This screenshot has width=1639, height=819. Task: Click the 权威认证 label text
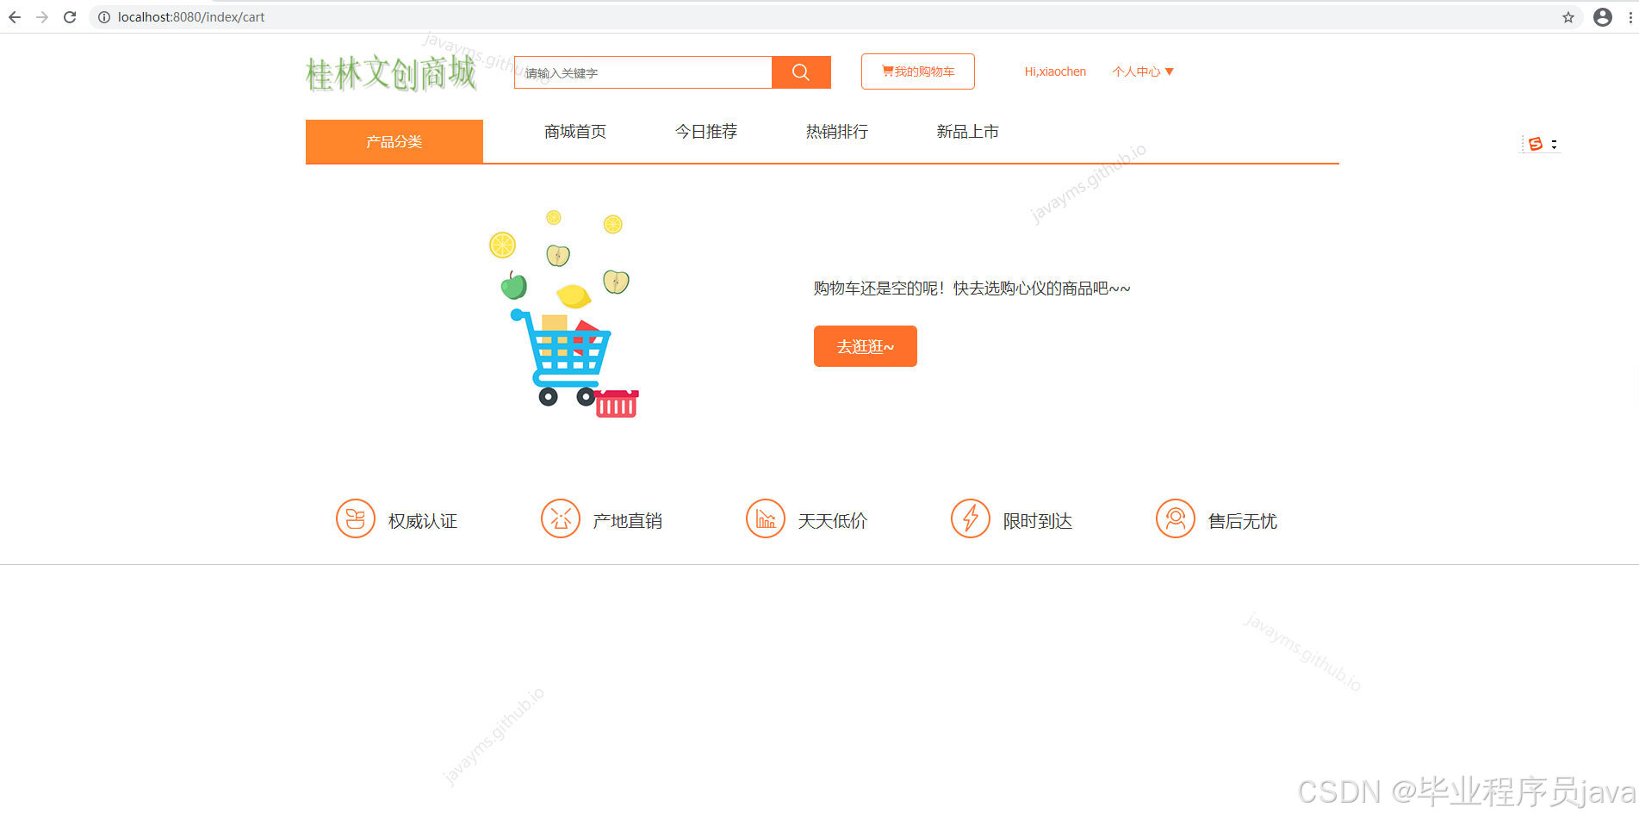click(423, 521)
